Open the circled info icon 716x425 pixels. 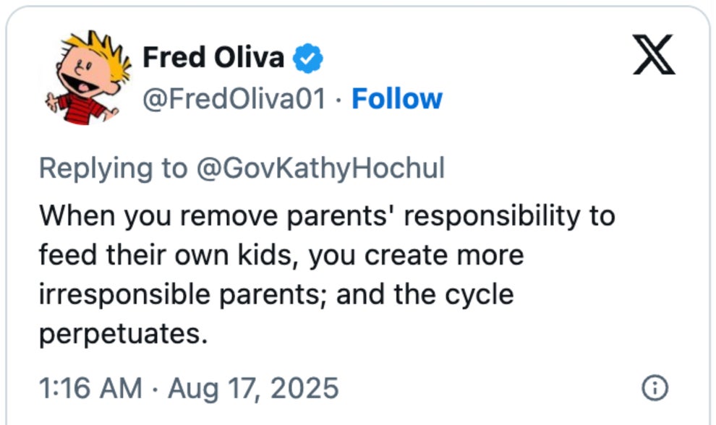point(654,388)
